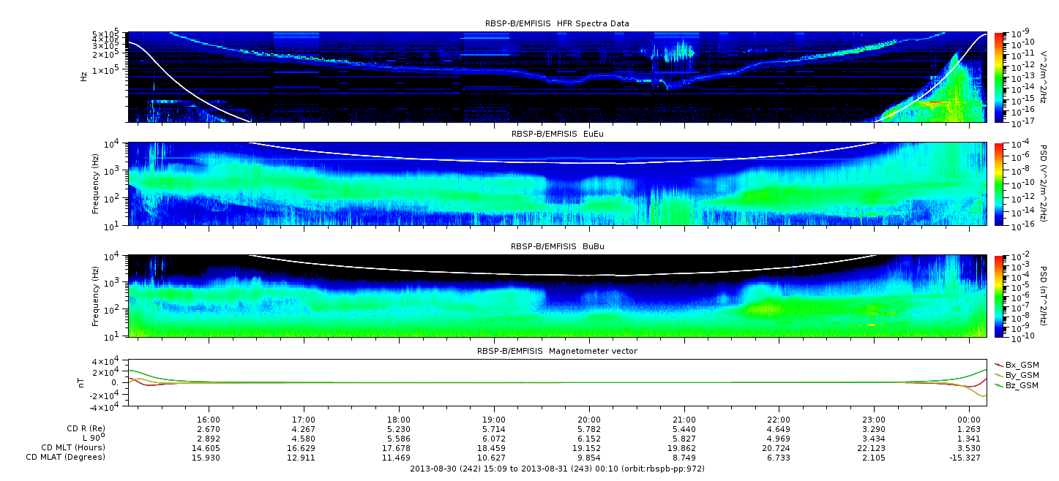This screenshot has width=1059, height=481.
Task: Click the EuEu PSD color bar
Action: coord(998,183)
